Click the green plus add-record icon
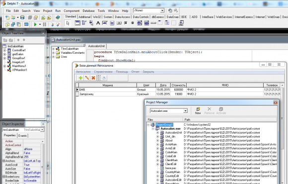The height and width of the screenshot is (184, 288). [x=80, y=78]
